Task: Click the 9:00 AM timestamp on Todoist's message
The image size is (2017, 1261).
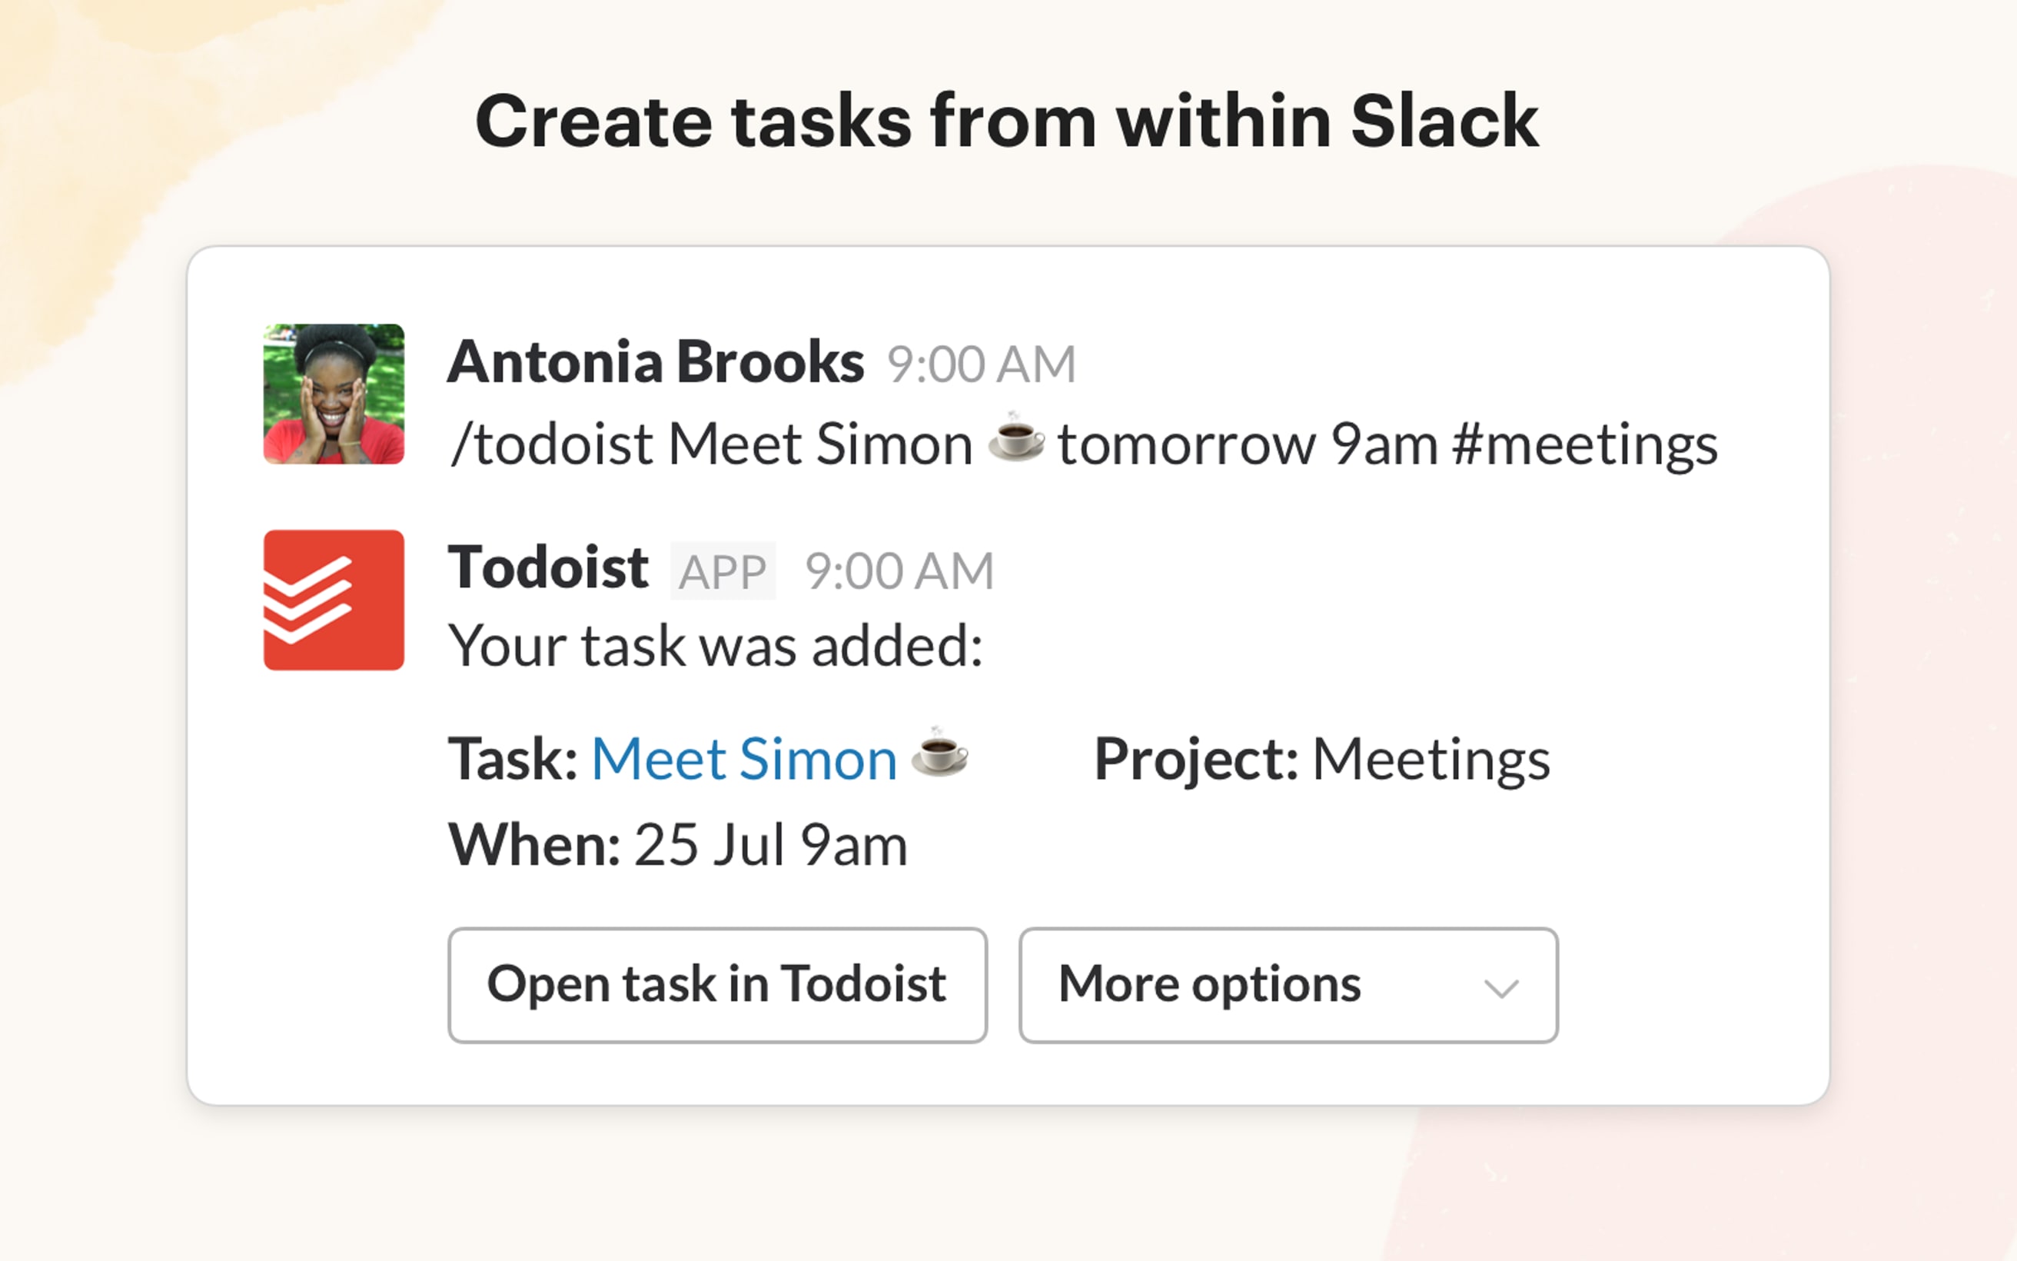Action: tap(898, 570)
